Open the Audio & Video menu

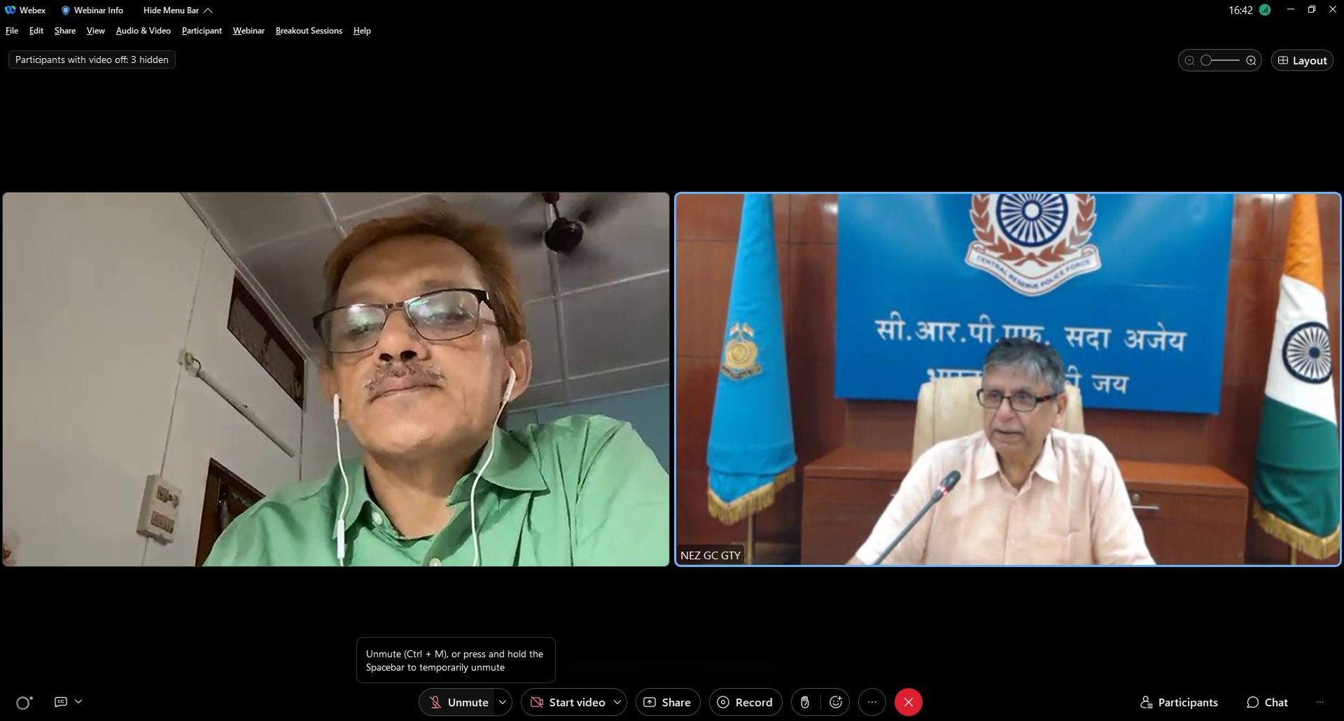click(143, 31)
